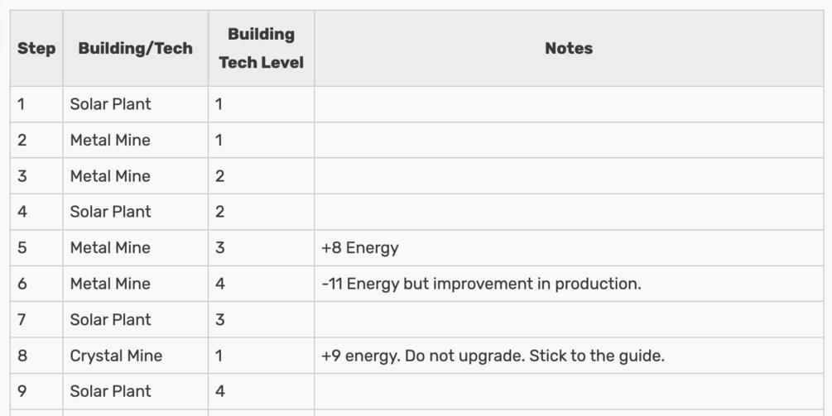Click the Building Tech Level column header
The height and width of the screenshot is (416, 832).
pos(261,48)
